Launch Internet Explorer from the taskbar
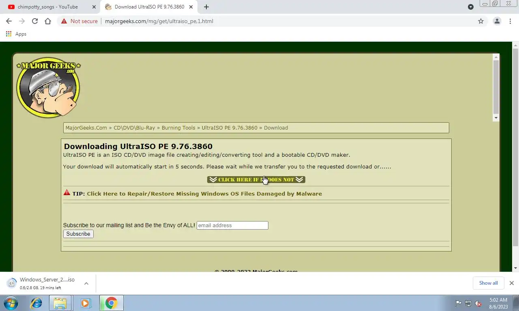Screen dimensions: 519x311 pyautogui.click(x=36, y=303)
